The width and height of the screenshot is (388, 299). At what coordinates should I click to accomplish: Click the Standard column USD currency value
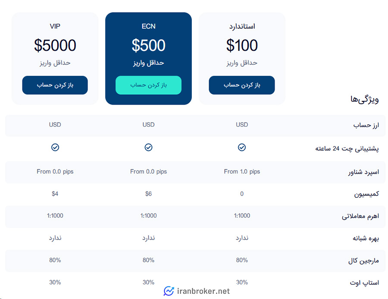click(242, 125)
